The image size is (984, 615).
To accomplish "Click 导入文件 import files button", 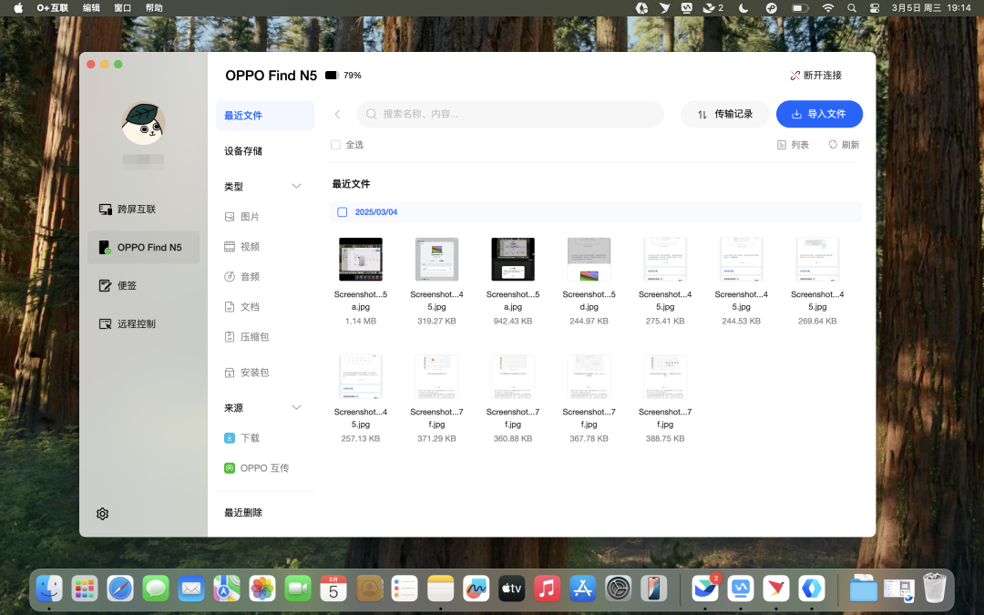I will pos(819,114).
